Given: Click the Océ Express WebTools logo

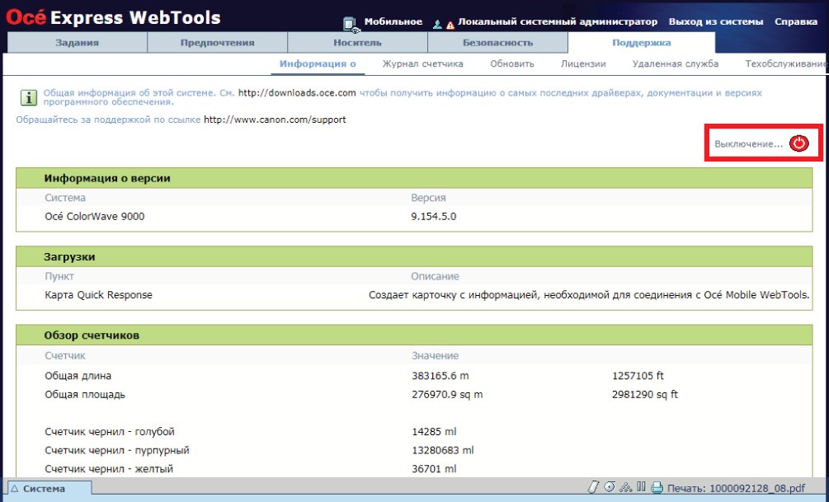Looking at the screenshot, I should 113,17.
